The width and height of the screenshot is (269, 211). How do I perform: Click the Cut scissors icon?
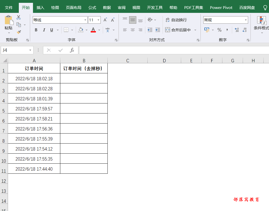(19, 17)
